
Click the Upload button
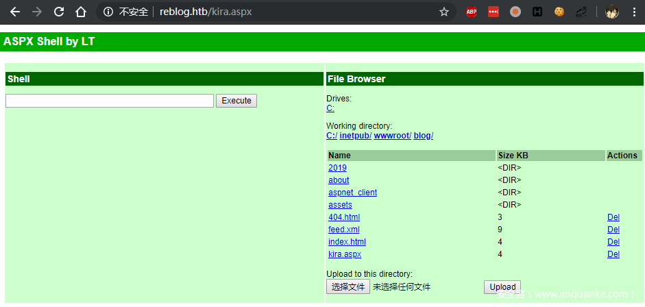502,287
